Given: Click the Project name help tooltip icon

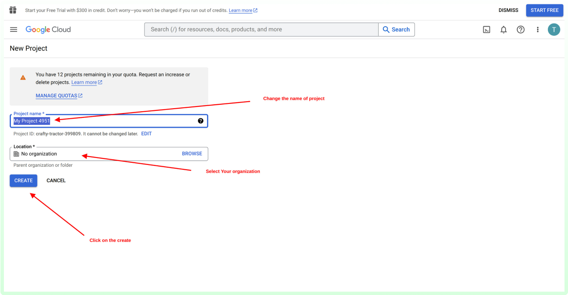Looking at the screenshot, I should tap(200, 121).
